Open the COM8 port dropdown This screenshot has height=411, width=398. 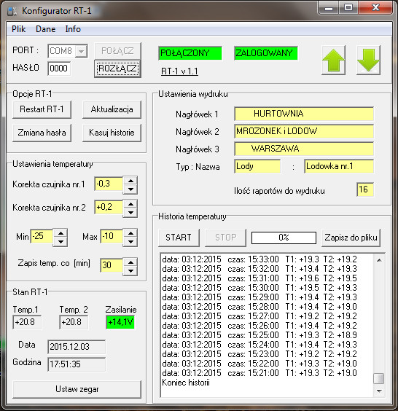[x=82, y=51]
